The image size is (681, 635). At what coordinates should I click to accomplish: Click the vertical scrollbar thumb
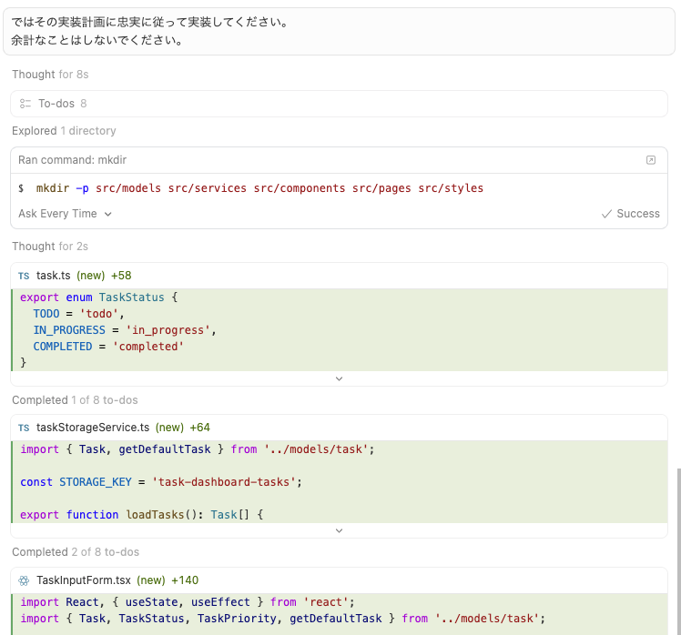point(678,551)
